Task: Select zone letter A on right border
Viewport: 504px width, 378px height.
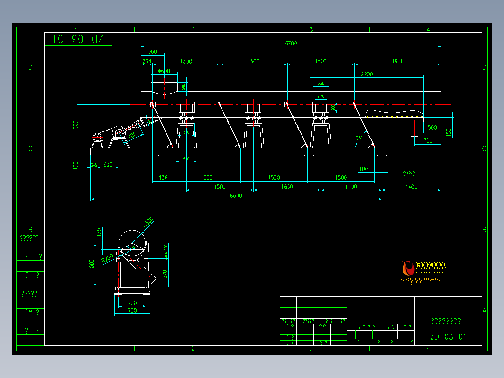Action: (x=484, y=311)
